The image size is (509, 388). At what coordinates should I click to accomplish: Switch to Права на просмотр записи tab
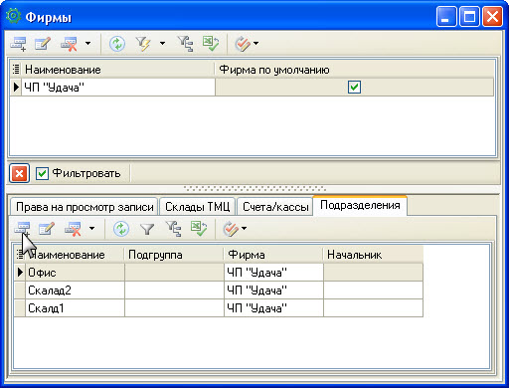(85, 207)
